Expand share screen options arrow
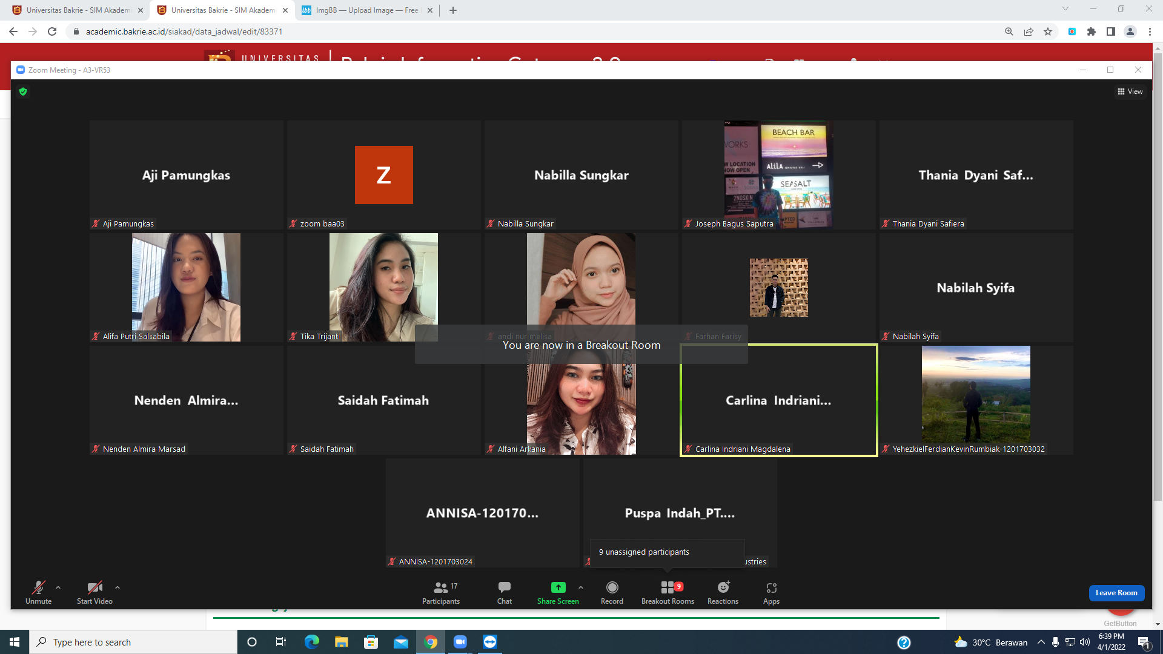Image resolution: width=1163 pixels, height=654 pixels. pos(581,587)
